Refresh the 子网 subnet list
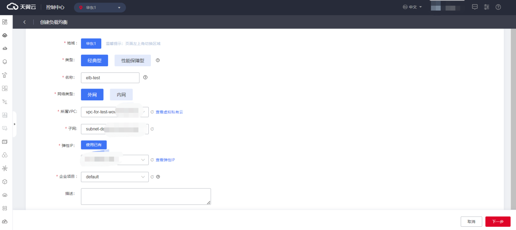516x230 pixels. pos(152,129)
